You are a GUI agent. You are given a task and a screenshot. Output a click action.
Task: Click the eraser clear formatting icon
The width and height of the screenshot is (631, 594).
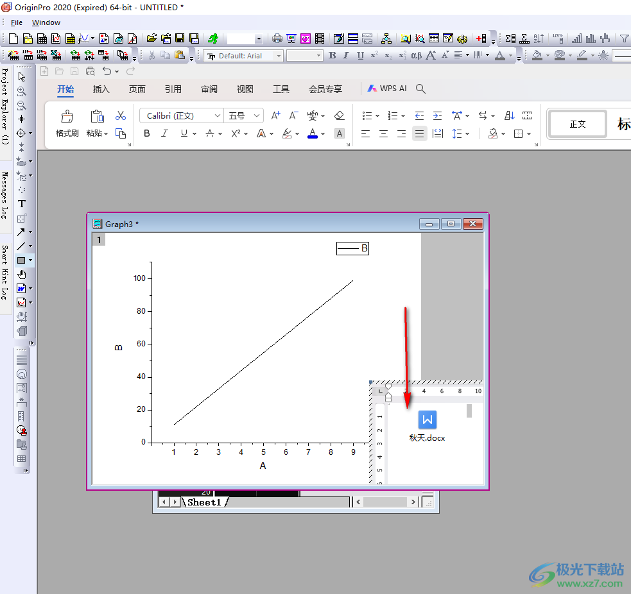(x=340, y=115)
